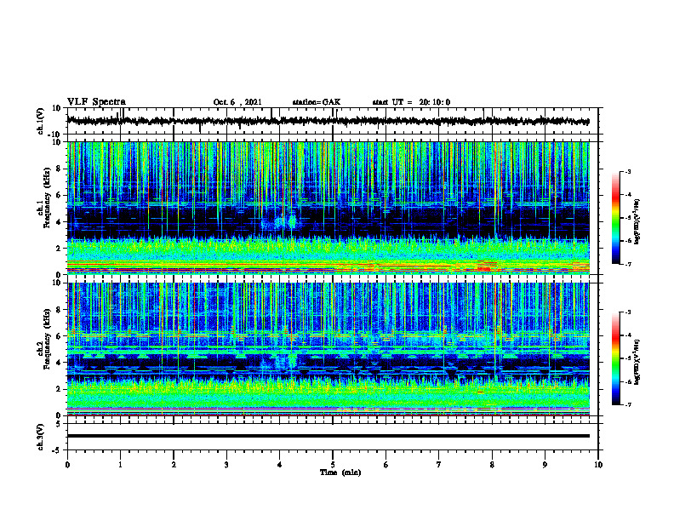This screenshot has height=521, width=674.
Task: Click the time axis tick label "0"
Action: click(x=67, y=465)
